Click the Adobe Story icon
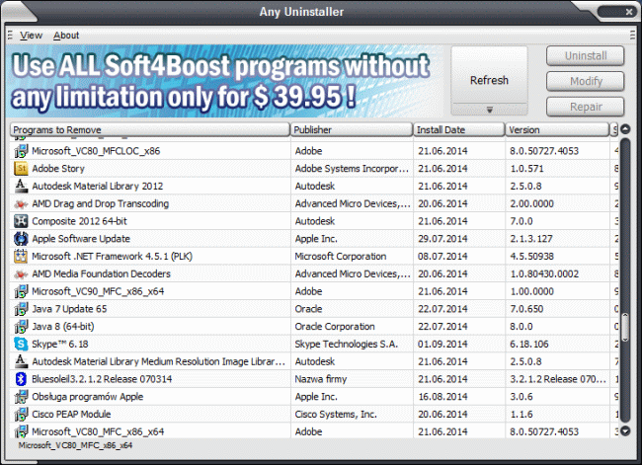 [x=21, y=168]
